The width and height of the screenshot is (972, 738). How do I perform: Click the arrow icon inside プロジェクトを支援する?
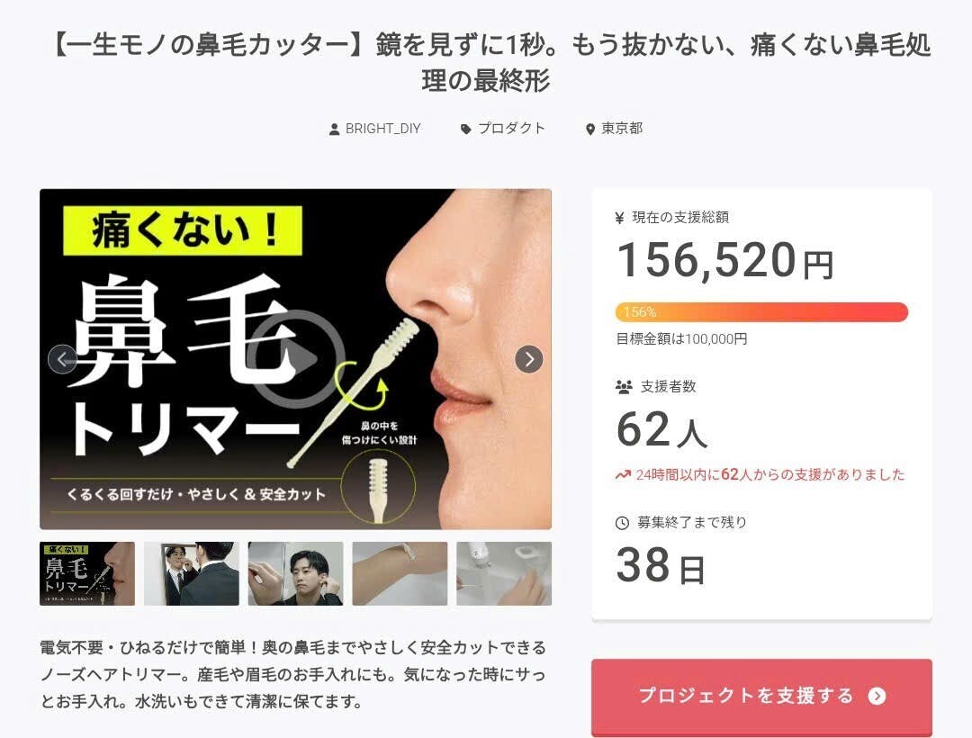tap(877, 697)
